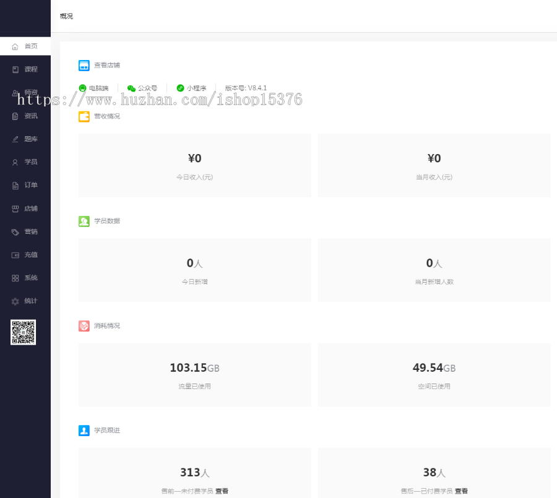Click the 查看店铺 storefront icon
The width and height of the screenshot is (557, 498).
[x=84, y=65]
